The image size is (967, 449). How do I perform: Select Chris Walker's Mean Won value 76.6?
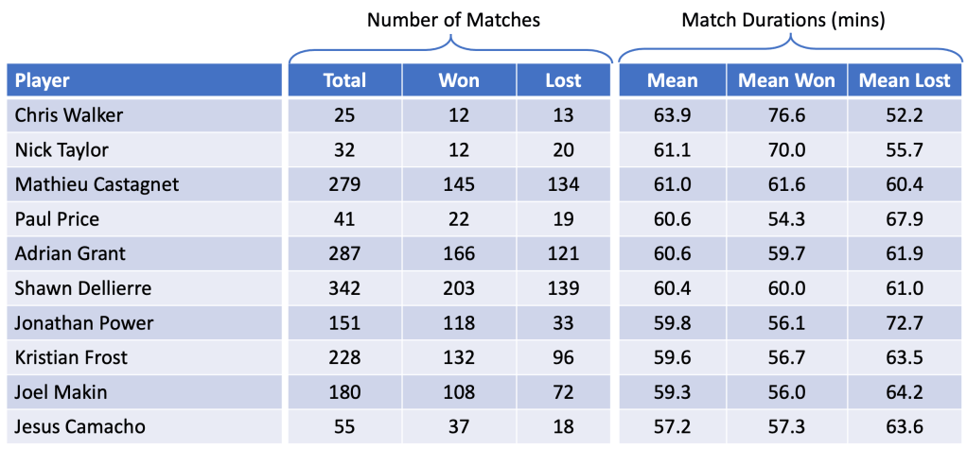tap(786, 115)
